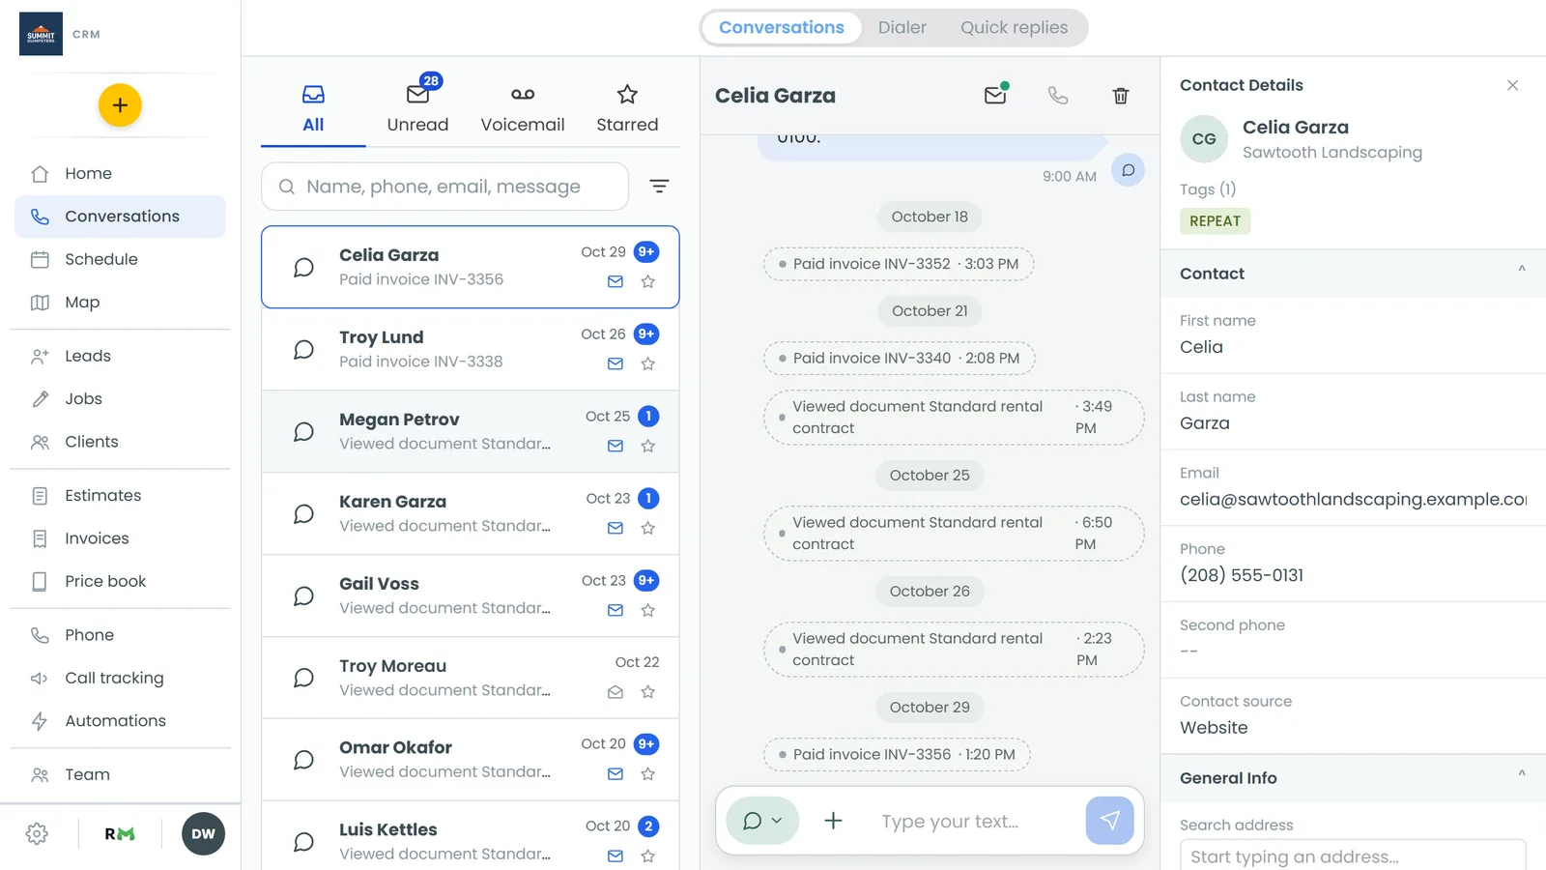Star the Celia Garza conversation

pyautogui.click(x=648, y=281)
